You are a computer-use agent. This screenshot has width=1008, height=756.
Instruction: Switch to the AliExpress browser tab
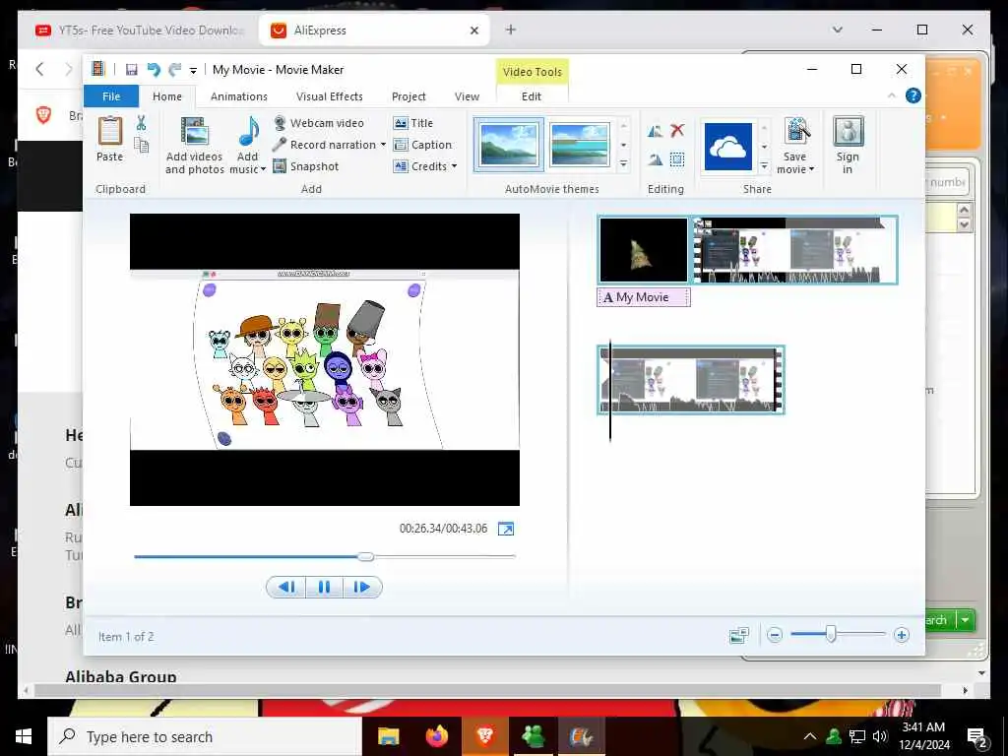click(x=373, y=31)
